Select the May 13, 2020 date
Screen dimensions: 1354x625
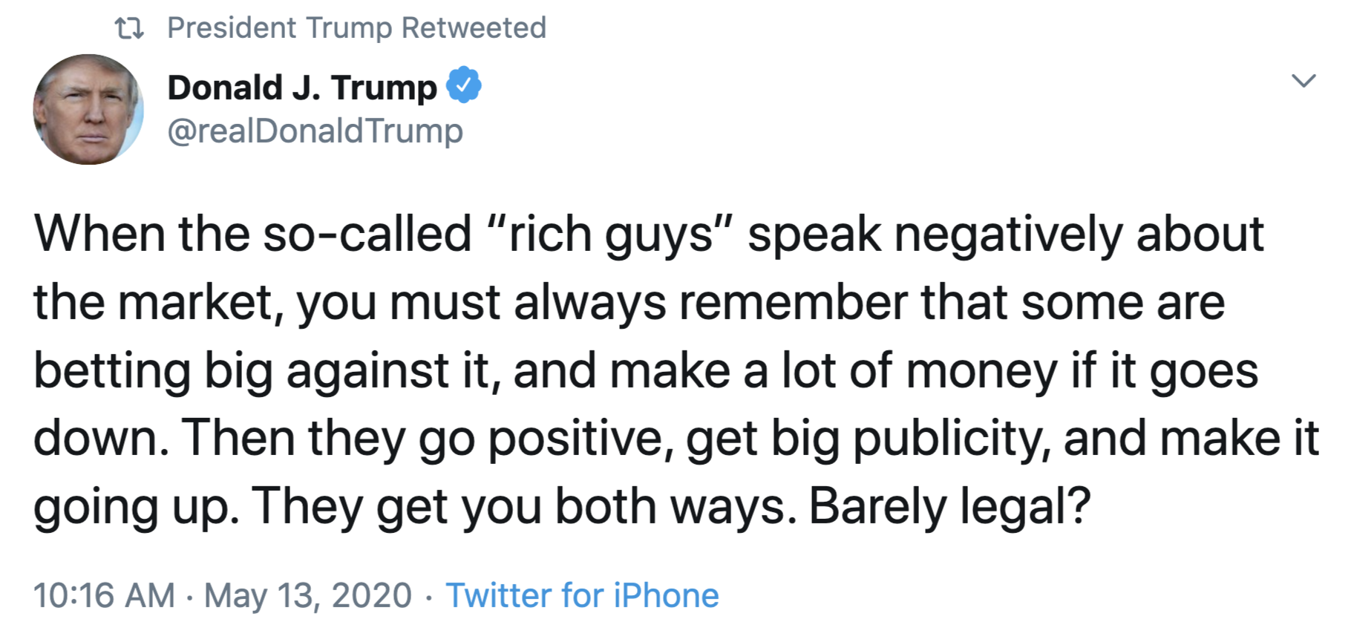[x=308, y=595]
